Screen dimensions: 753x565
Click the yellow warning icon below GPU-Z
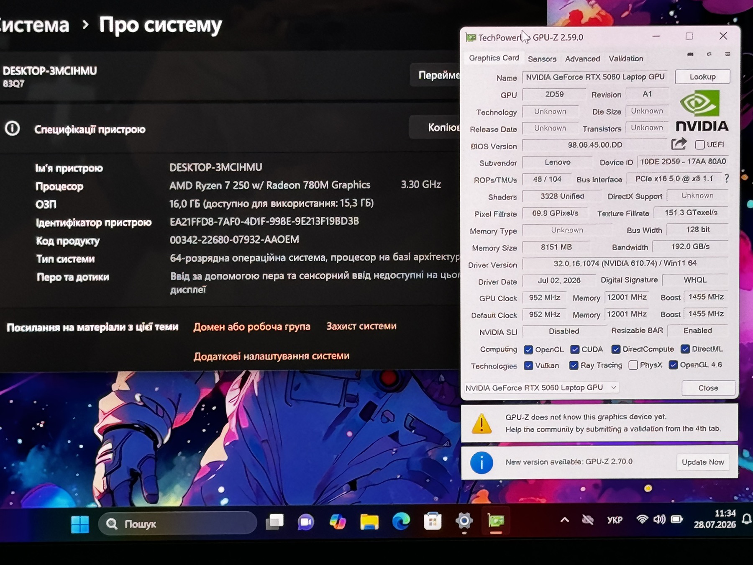point(482,424)
